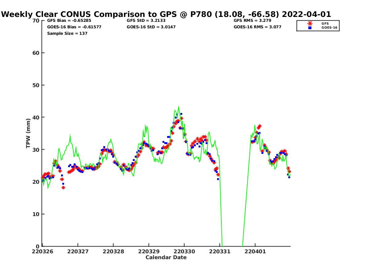Select the Sample Size = 137 annotation

pos(67,34)
